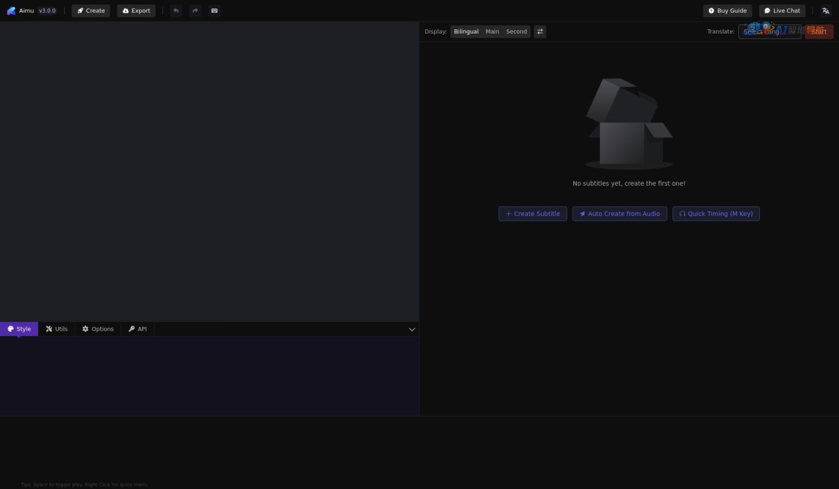Image resolution: width=839 pixels, height=489 pixels.
Task: Click the v3.0.0 version badge
Action: tap(47, 10)
